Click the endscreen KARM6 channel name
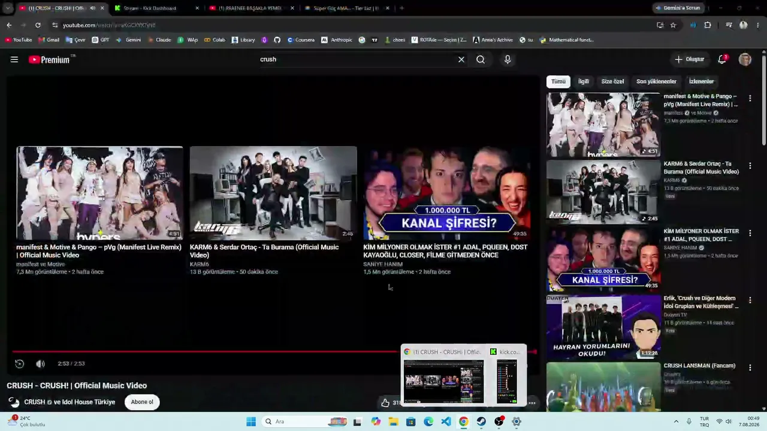 pos(200,264)
